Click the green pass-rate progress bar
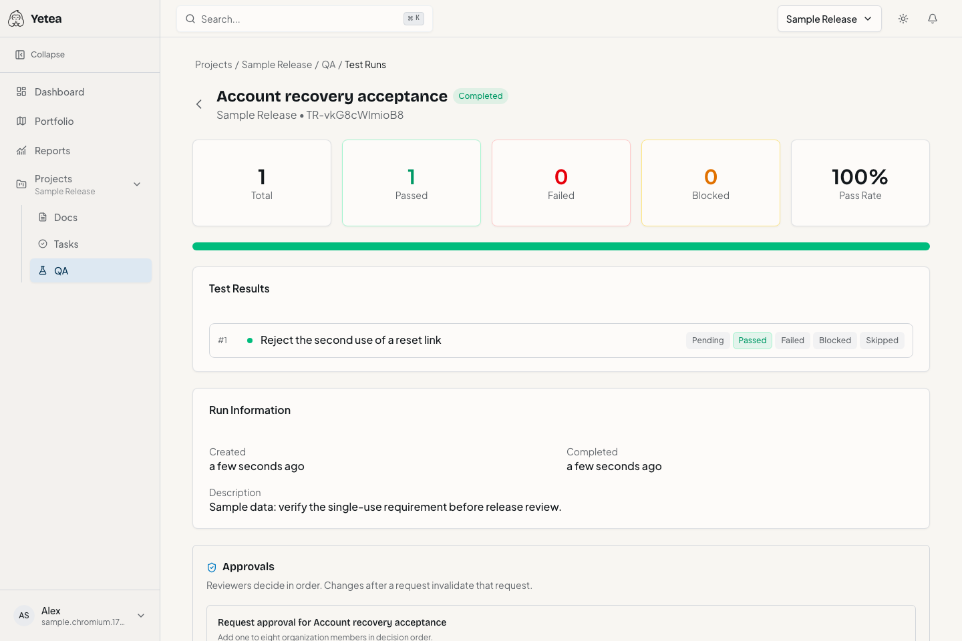Screen dimensions: 962x641 [x=561, y=246]
